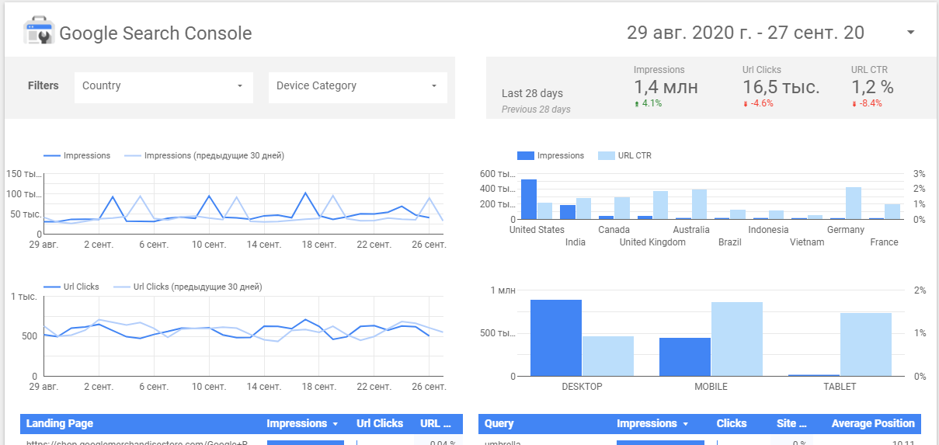The width and height of the screenshot is (939, 445).
Task: Click the TABLET CTR light-blue bar
Action: [866, 345]
